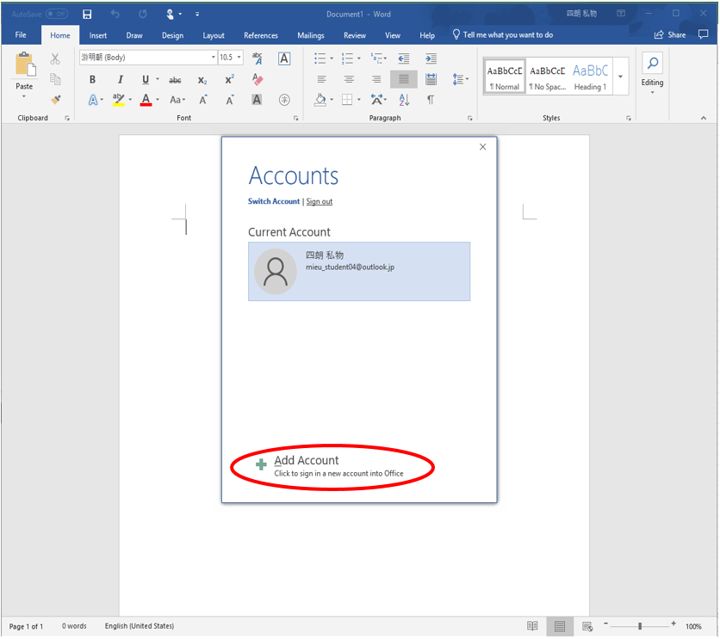Close the Accounts dialog
The image size is (720, 639).
(x=482, y=147)
